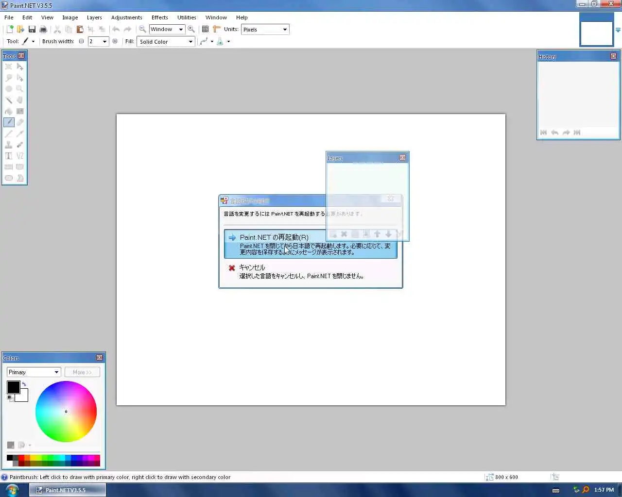Open the Utilities menu
The height and width of the screenshot is (497, 622).
187,17
